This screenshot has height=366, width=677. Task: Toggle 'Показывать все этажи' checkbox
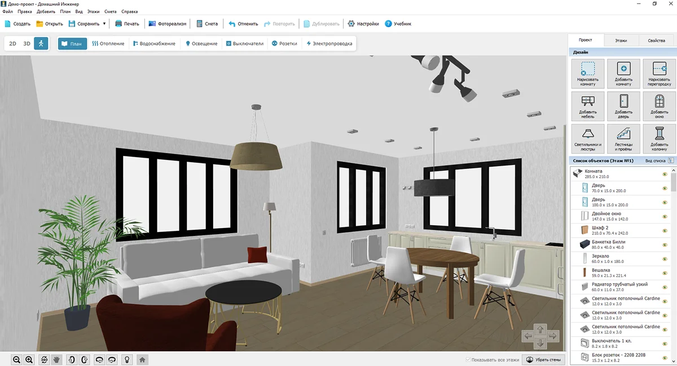tap(468, 359)
